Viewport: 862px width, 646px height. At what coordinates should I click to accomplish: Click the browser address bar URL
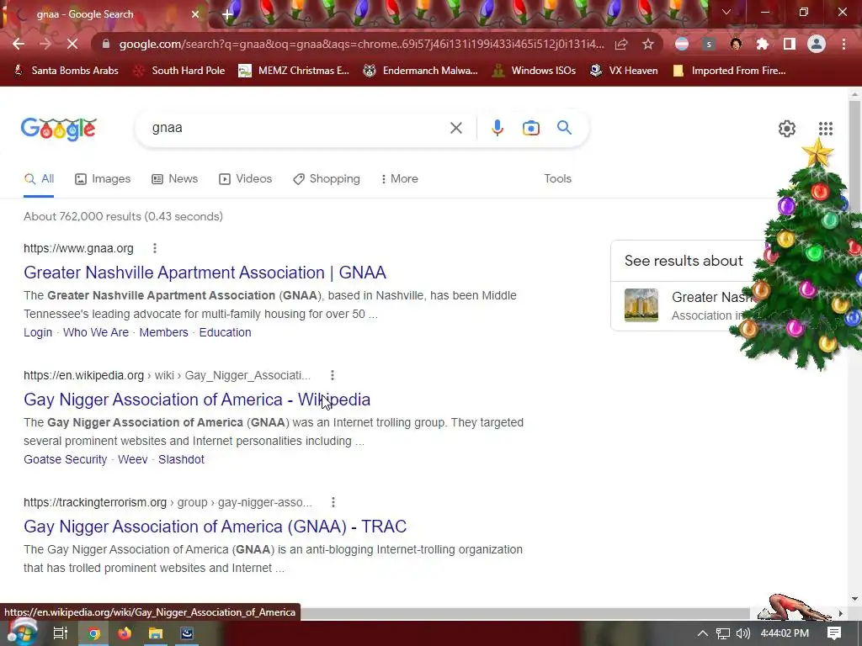pos(361,44)
